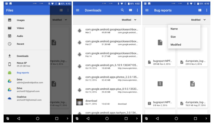The width and height of the screenshot is (216, 125).
Task: Open overflow menu in Bug reports screen
Action: pyautogui.click(x=206, y=10)
